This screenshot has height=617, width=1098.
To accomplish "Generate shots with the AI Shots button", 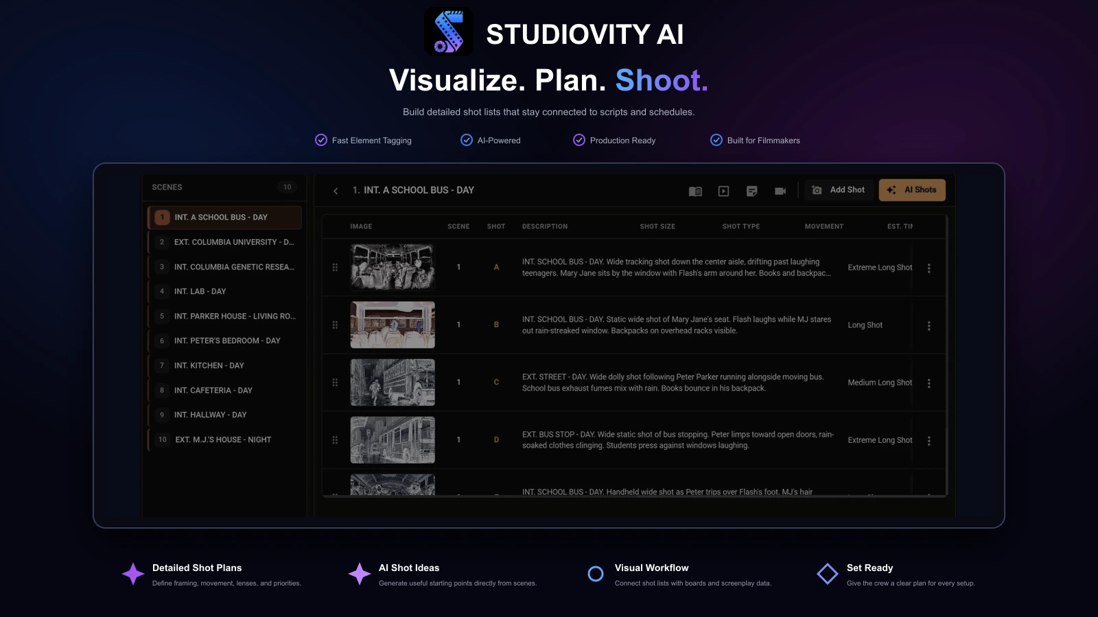I will [912, 190].
